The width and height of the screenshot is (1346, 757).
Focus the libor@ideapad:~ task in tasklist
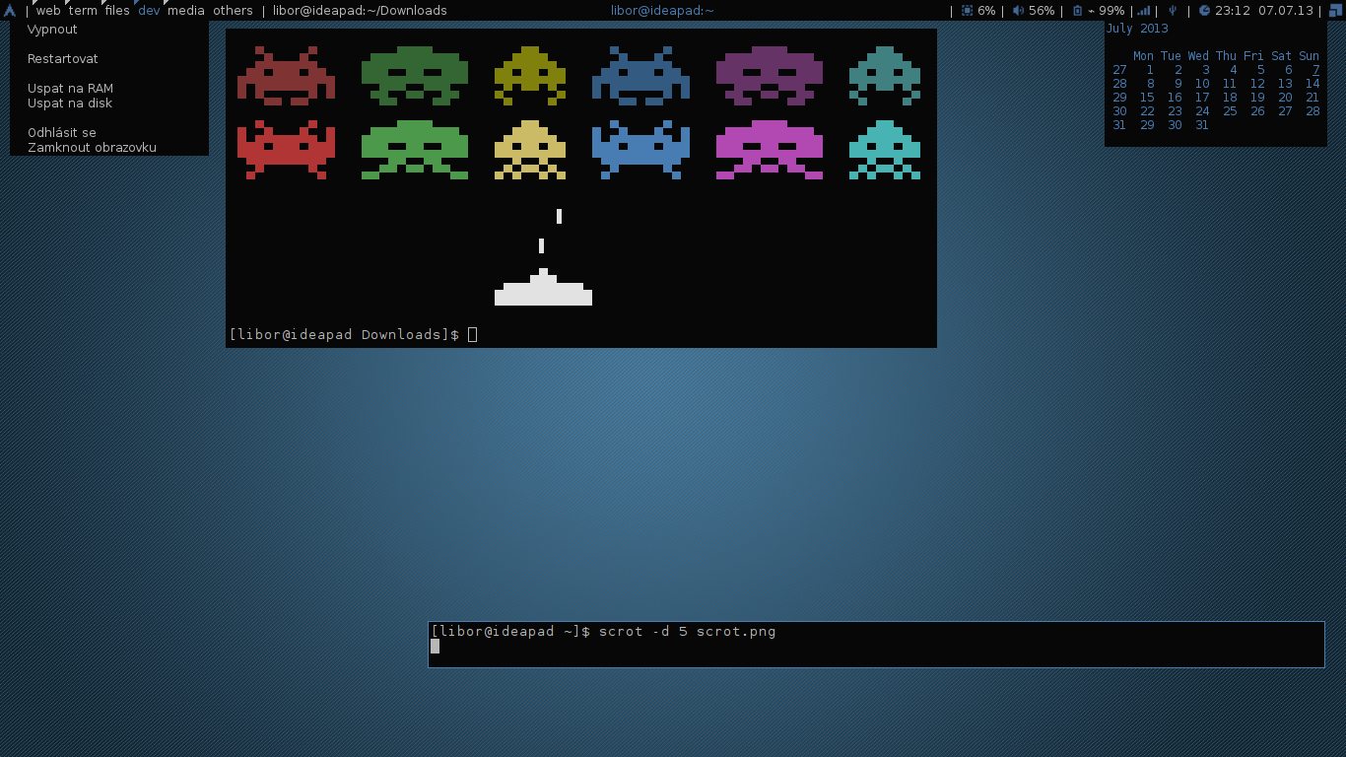(662, 11)
